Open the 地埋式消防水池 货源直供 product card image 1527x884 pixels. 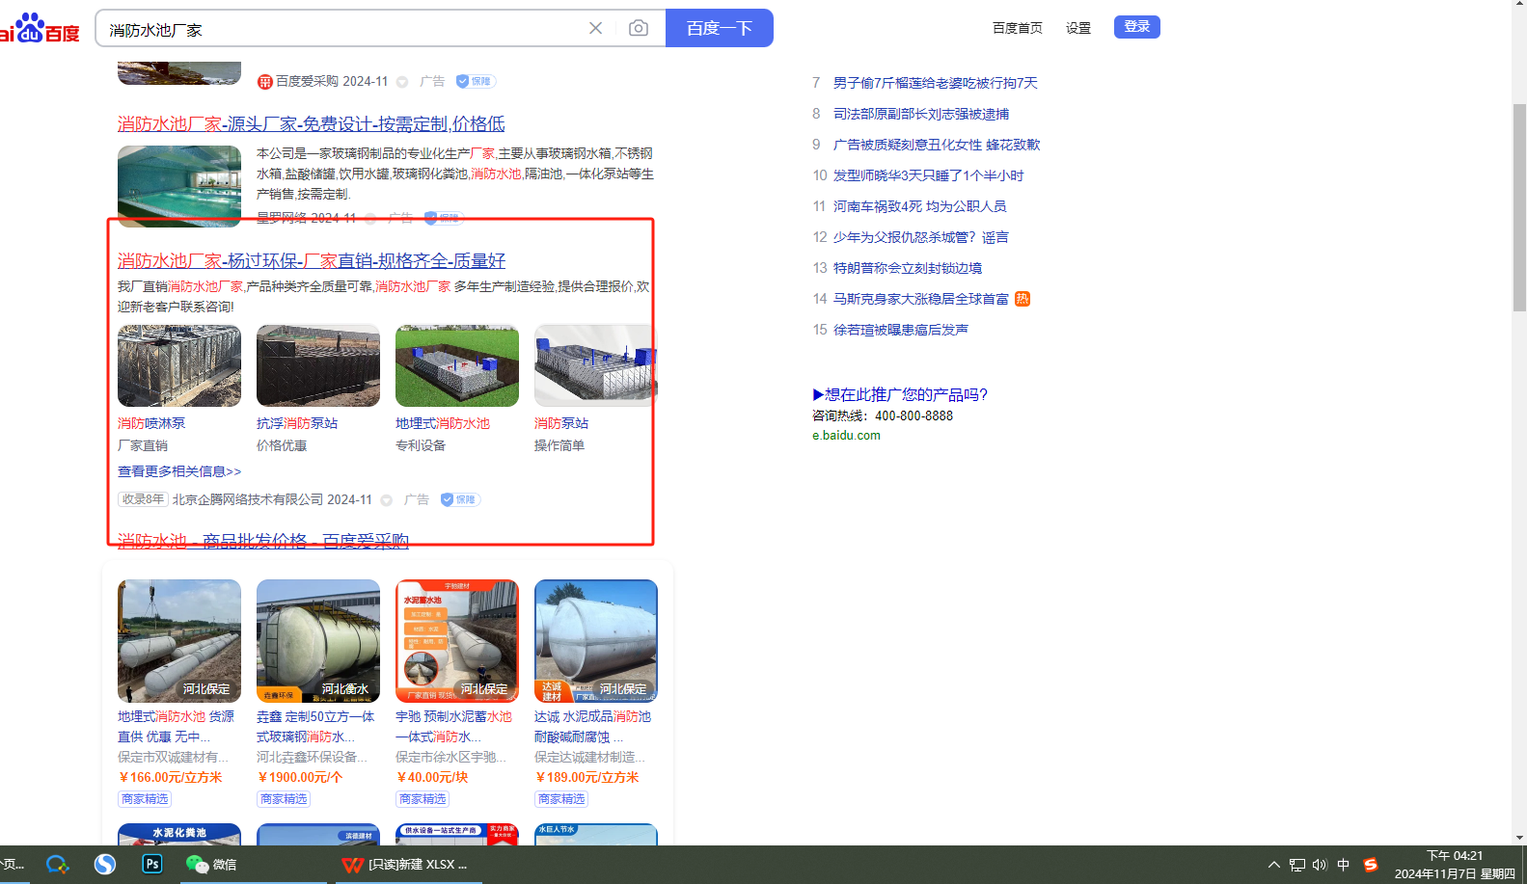(179, 641)
